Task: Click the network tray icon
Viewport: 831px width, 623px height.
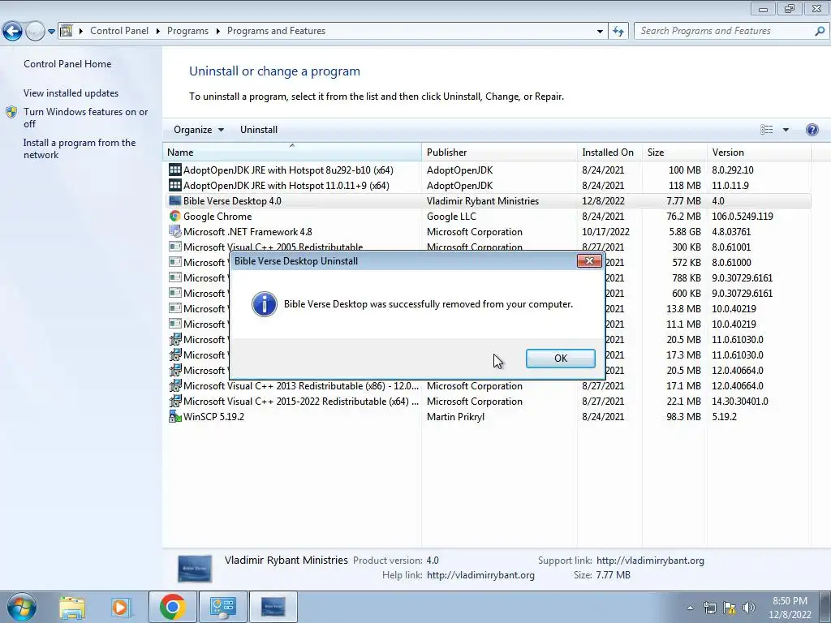Action: point(709,608)
